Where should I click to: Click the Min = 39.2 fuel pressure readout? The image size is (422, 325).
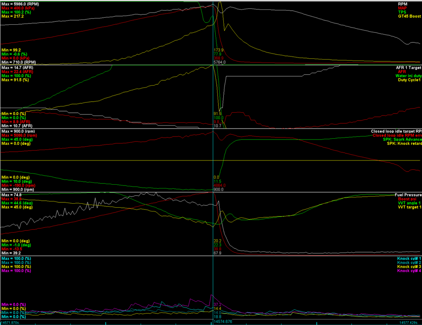coord(12,253)
